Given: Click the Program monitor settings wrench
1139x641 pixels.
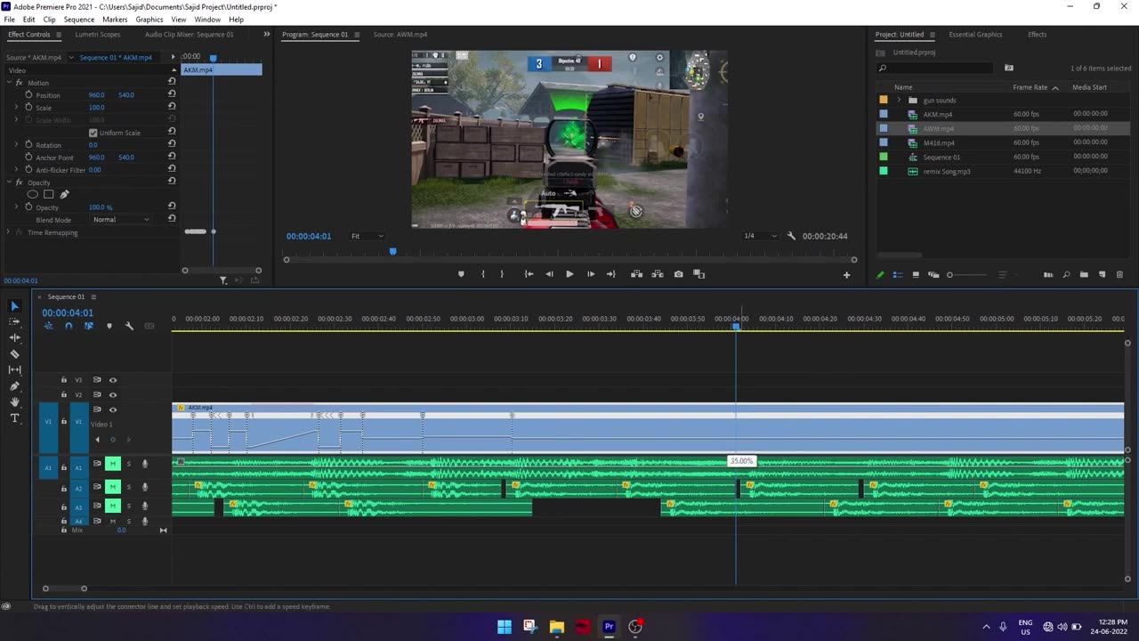Looking at the screenshot, I should pyautogui.click(x=790, y=236).
